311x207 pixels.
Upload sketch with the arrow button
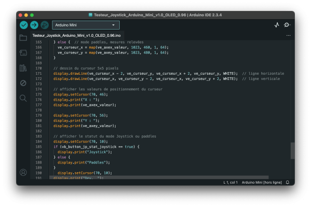[x=34, y=25]
